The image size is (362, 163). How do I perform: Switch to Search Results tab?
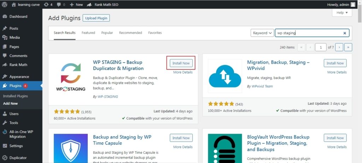[65, 33]
